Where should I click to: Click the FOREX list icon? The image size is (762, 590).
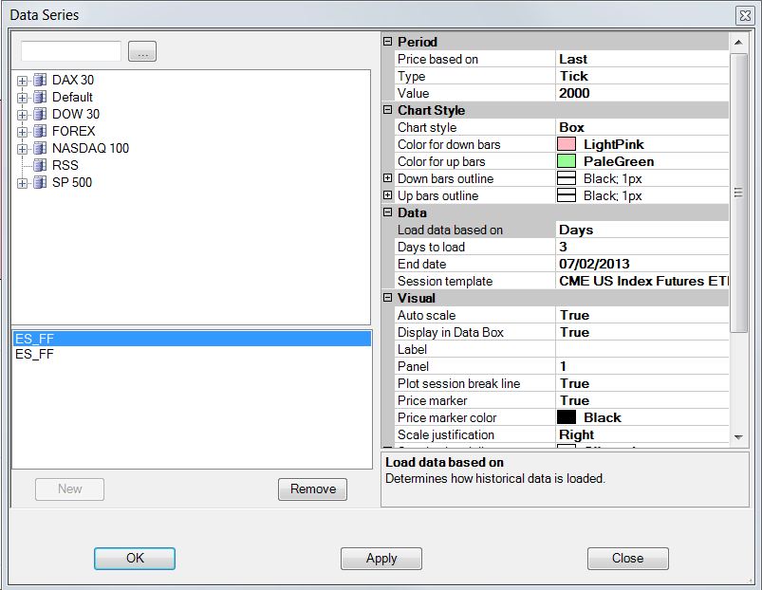40,131
